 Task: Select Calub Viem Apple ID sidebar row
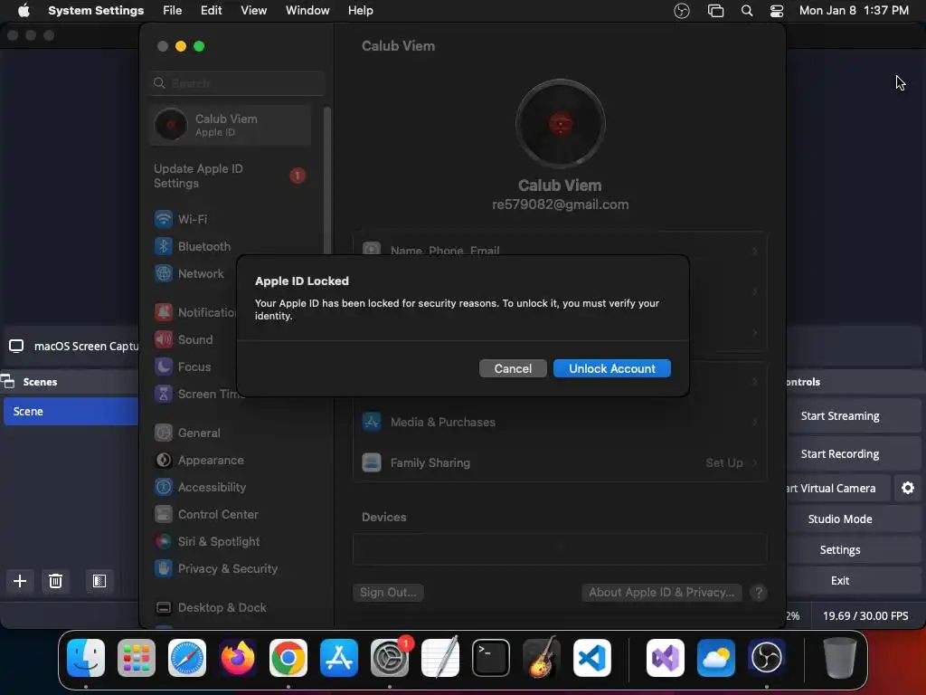tap(231, 125)
